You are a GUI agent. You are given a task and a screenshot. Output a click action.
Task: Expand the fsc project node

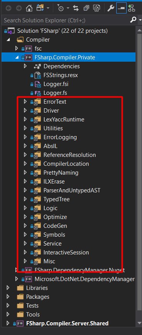[17, 49]
